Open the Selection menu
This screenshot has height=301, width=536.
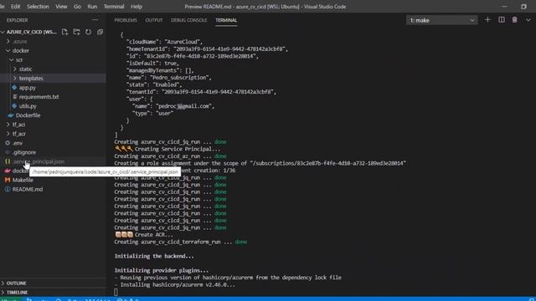tap(38, 7)
